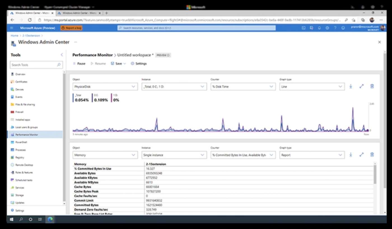Change Graph type dropdown from Report
The image size is (392, 229).
pos(312,155)
